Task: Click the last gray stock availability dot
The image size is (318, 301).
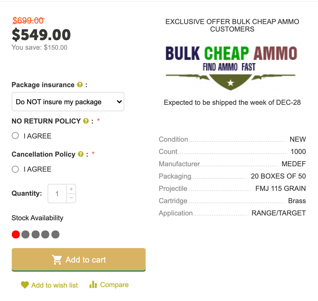Action: [x=55, y=234]
